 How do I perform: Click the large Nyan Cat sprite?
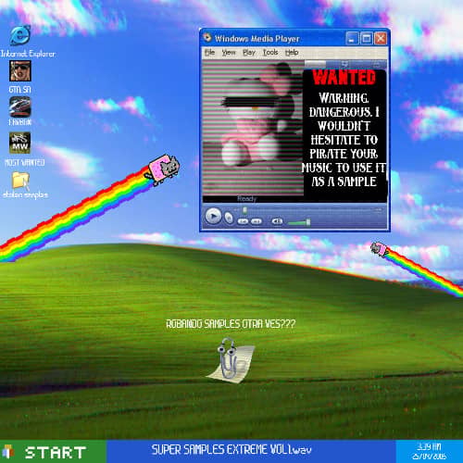[x=163, y=169]
